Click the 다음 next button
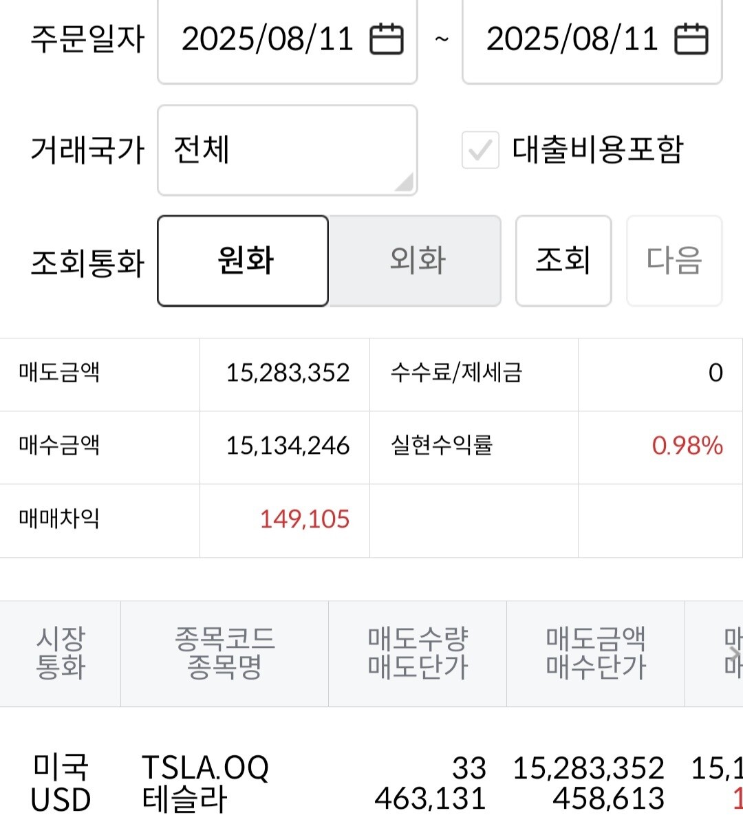This screenshot has height=826, width=743. tap(674, 261)
